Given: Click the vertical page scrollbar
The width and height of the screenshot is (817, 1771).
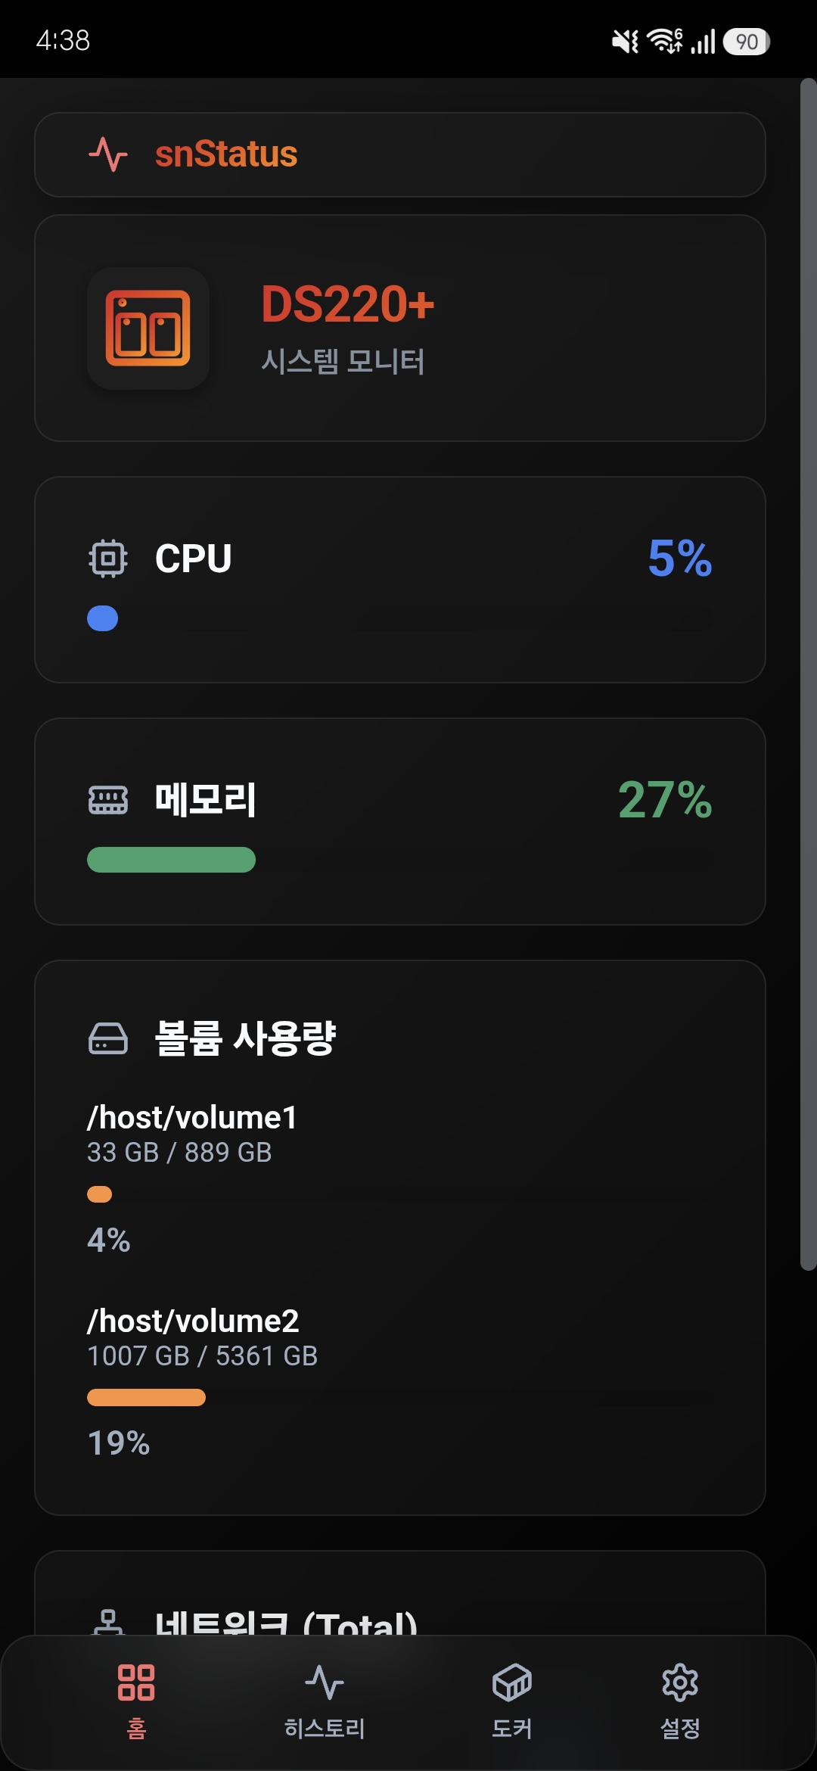Looking at the screenshot, I should coord(808,674).
